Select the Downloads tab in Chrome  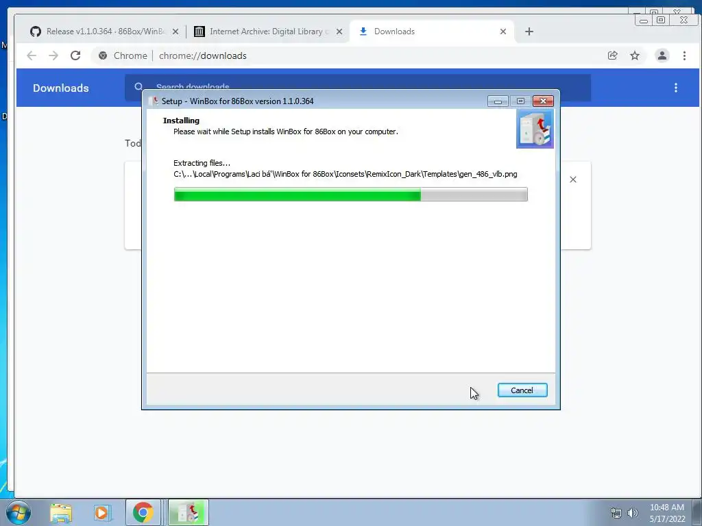(425, 32)
